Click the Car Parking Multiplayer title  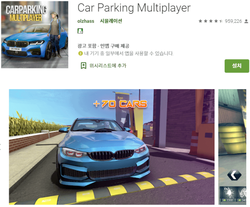pos(134,8)
